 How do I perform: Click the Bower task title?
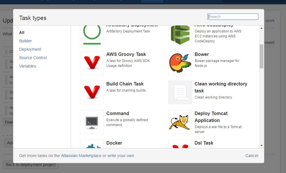click(202, 54)
